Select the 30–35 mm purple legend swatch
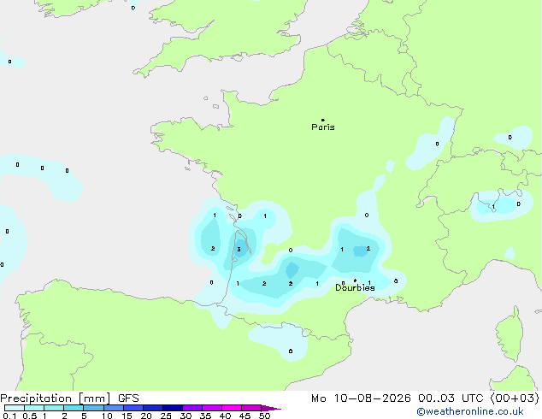 click(x=192, y=408)
